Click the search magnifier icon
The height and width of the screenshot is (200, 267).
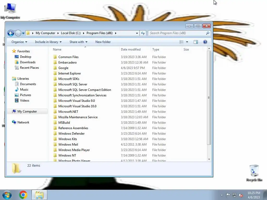(207, 33)
